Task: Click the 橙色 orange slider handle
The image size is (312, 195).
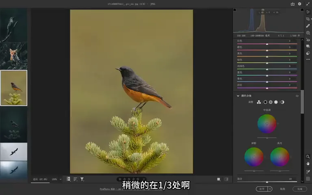Action: click(267, 50)
